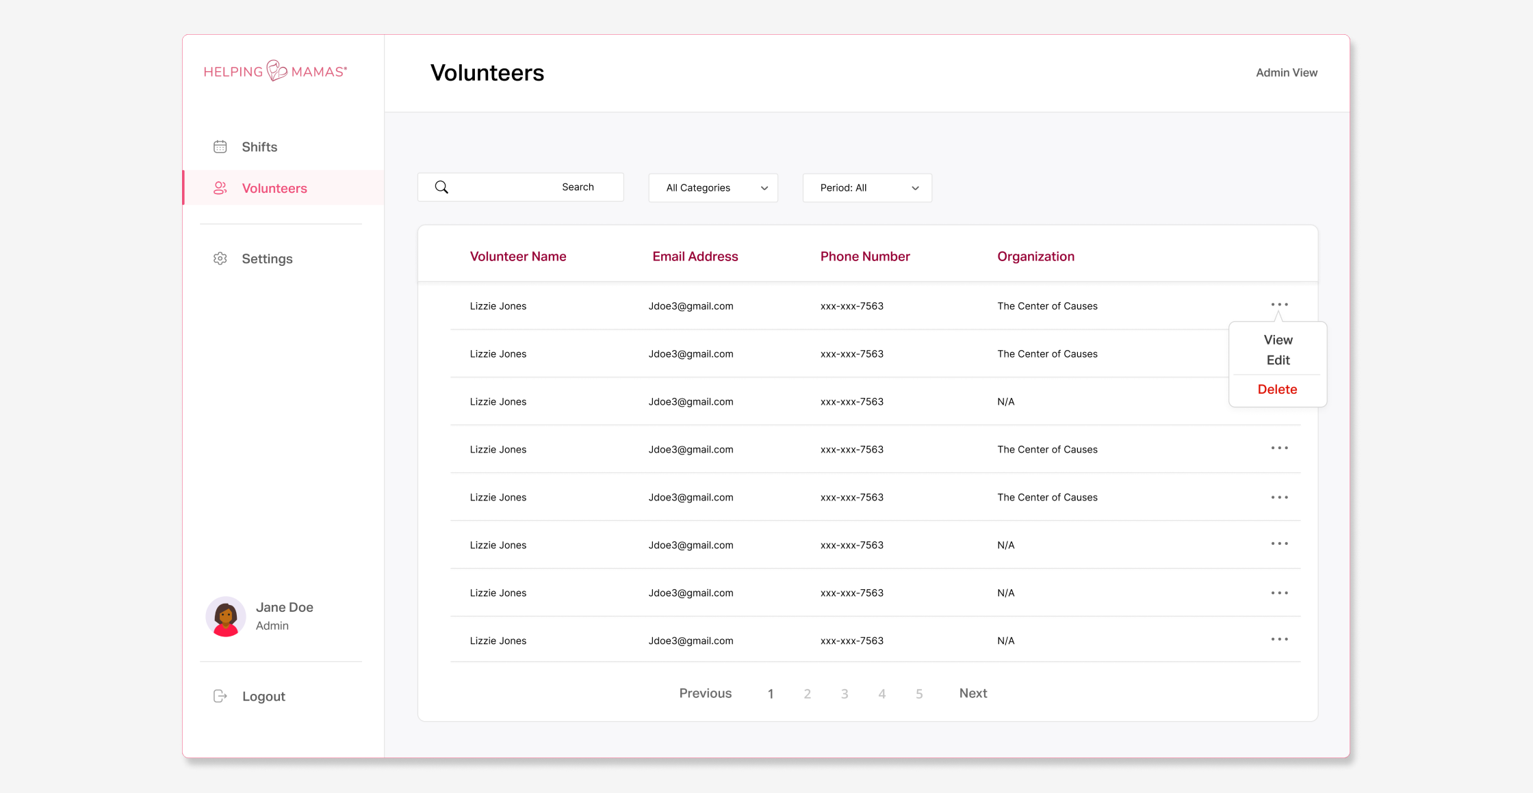
Task: Toggle the Volunteers navigation item
Action: (x=273, y=187)
